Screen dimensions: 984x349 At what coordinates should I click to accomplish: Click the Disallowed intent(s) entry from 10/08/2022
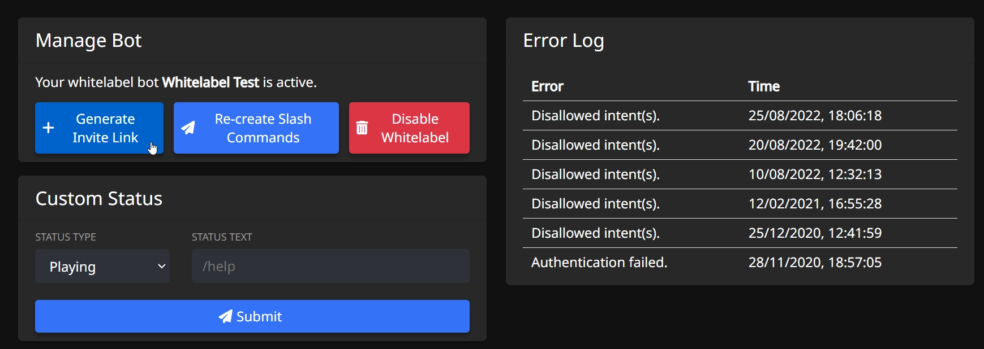pyautogui.click(x=595, y=174)
